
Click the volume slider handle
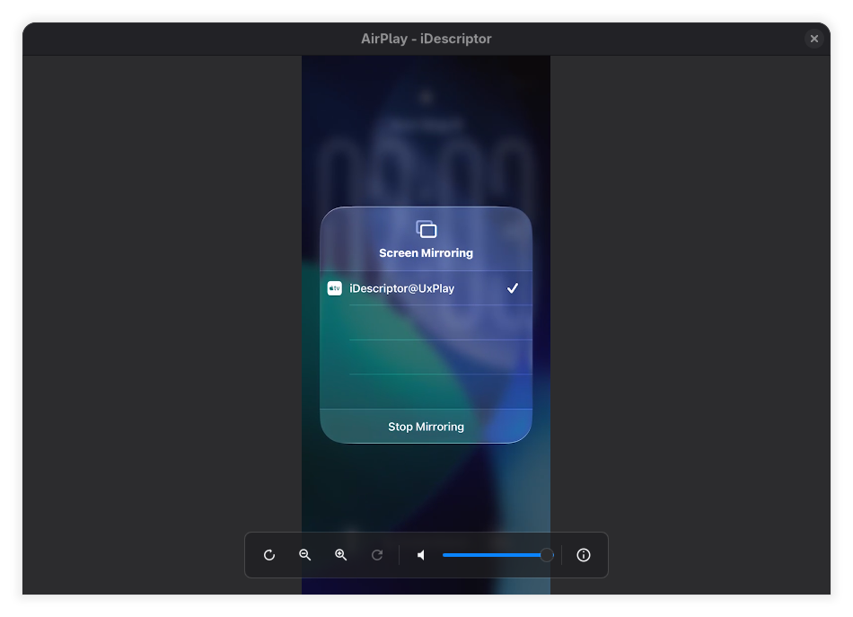pyautogui.click(x=547, y=555)
